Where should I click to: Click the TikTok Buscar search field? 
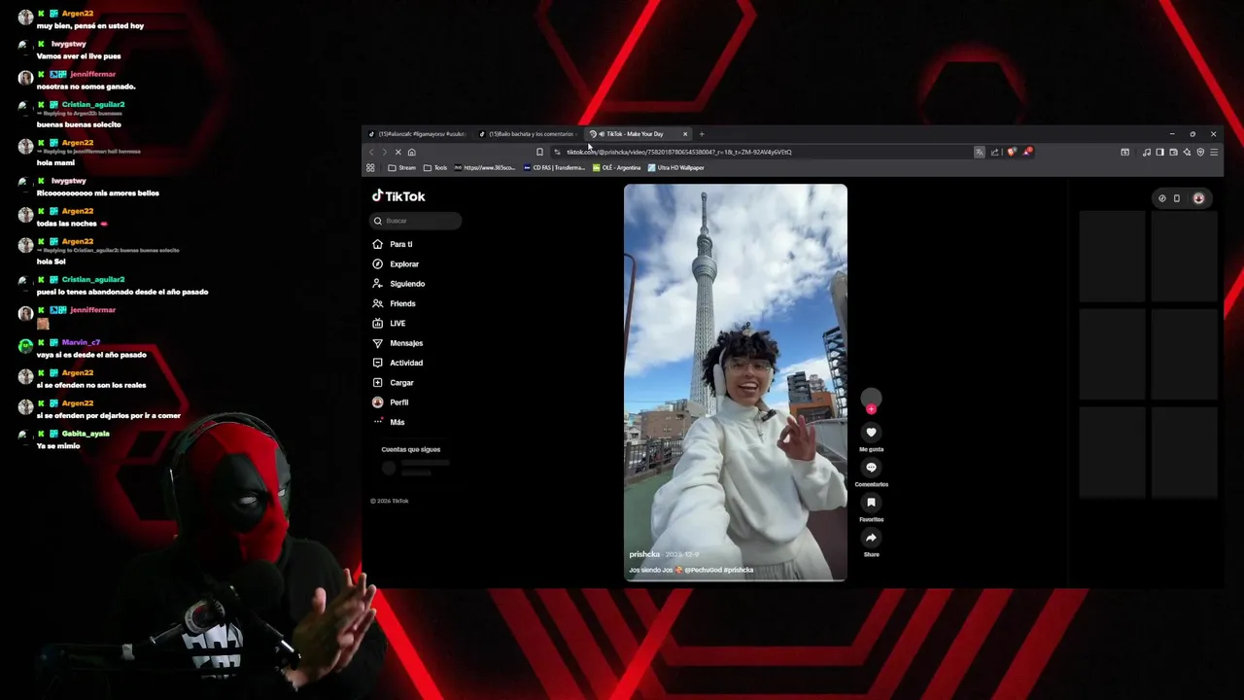tap(416, 221)
